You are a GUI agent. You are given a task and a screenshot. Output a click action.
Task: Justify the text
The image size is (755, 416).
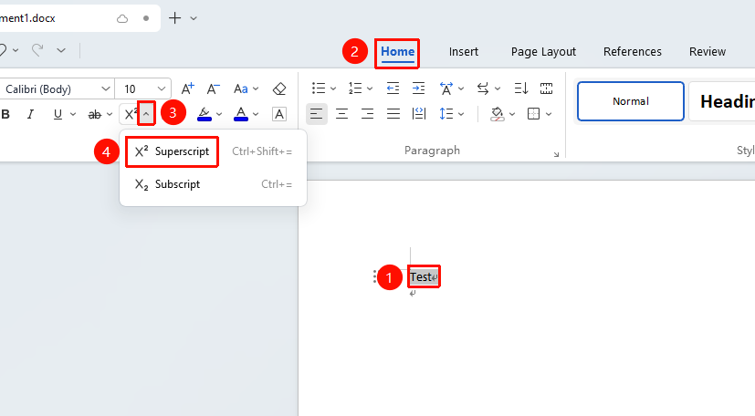pos(393,114)
